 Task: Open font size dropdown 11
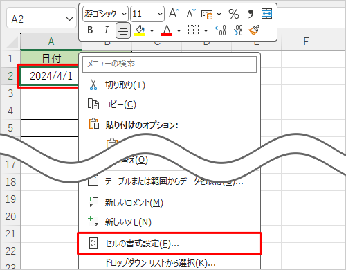(x=160, y=15)
